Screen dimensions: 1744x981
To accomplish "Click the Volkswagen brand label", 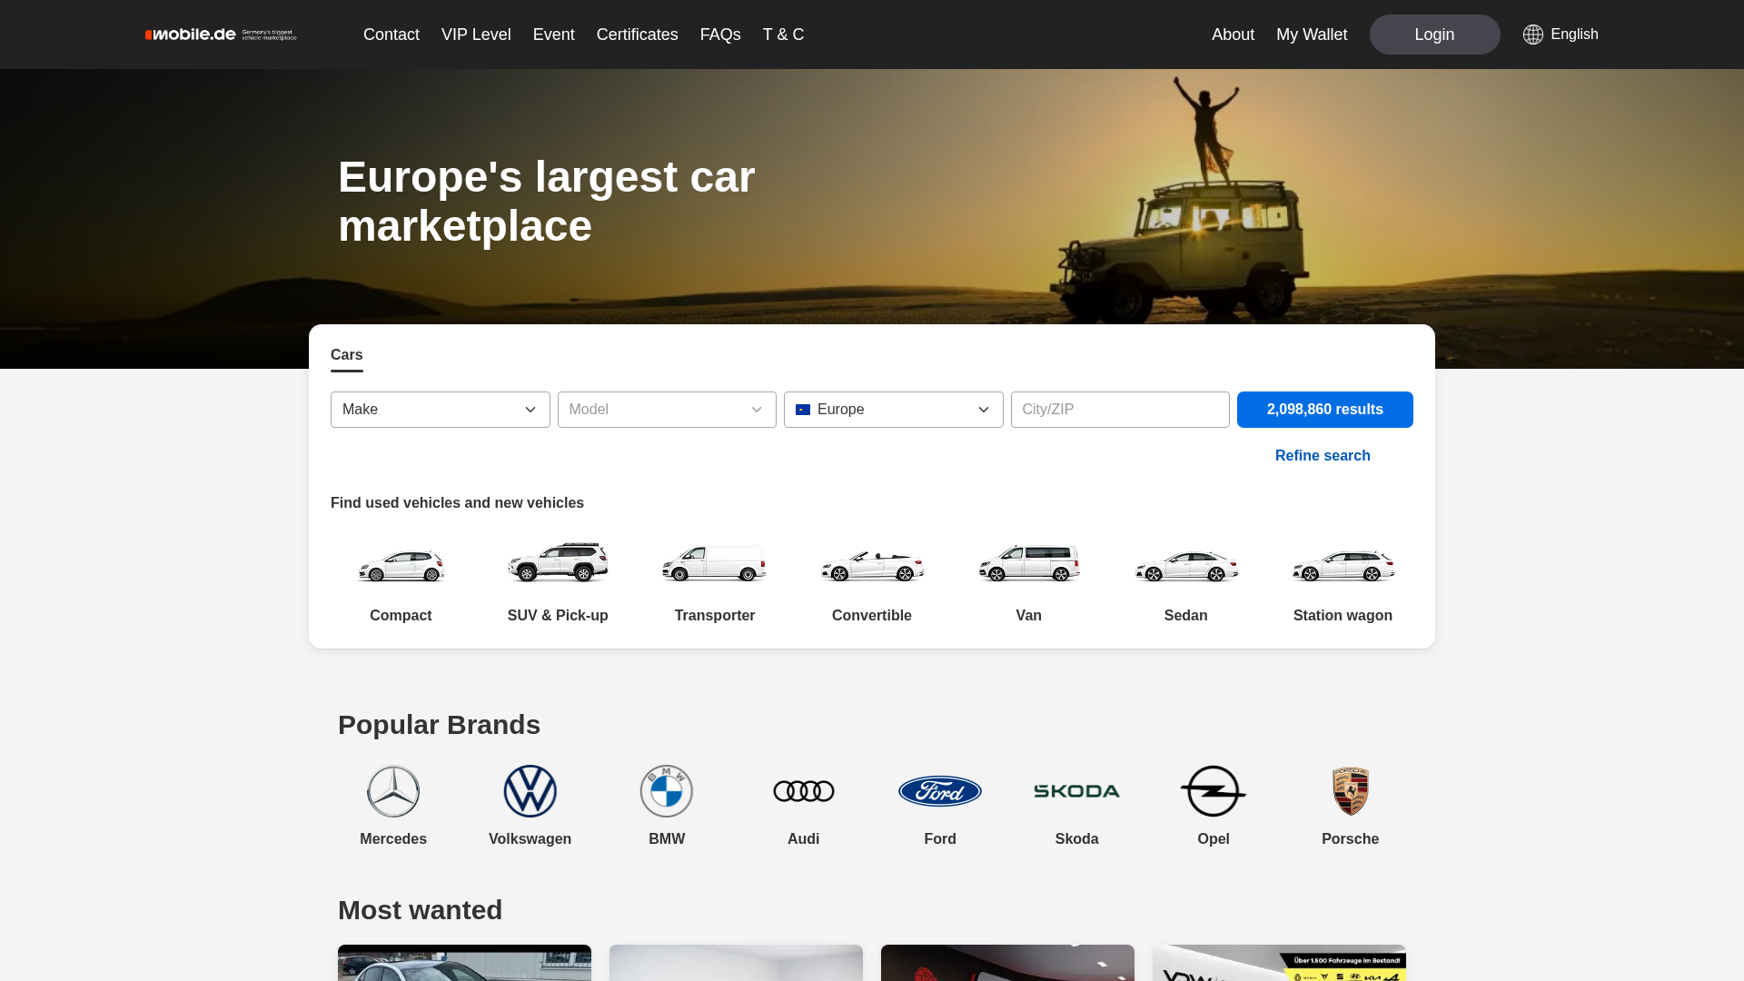I will 530,839.
